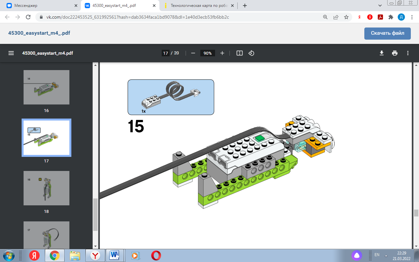The width and height of the screenshot is (419, 262).
Task: Go back in browser history
Action: (x=7, y=17)
